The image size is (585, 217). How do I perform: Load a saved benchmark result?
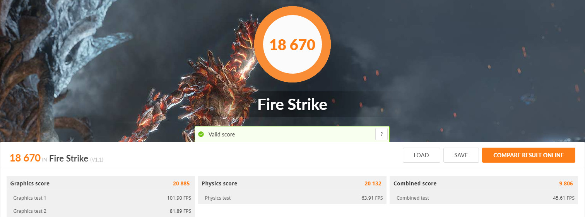coord(421,155)
